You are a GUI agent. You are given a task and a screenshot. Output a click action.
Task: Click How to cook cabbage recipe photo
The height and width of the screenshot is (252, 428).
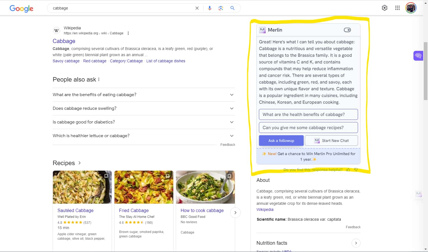tap(205, 187)
